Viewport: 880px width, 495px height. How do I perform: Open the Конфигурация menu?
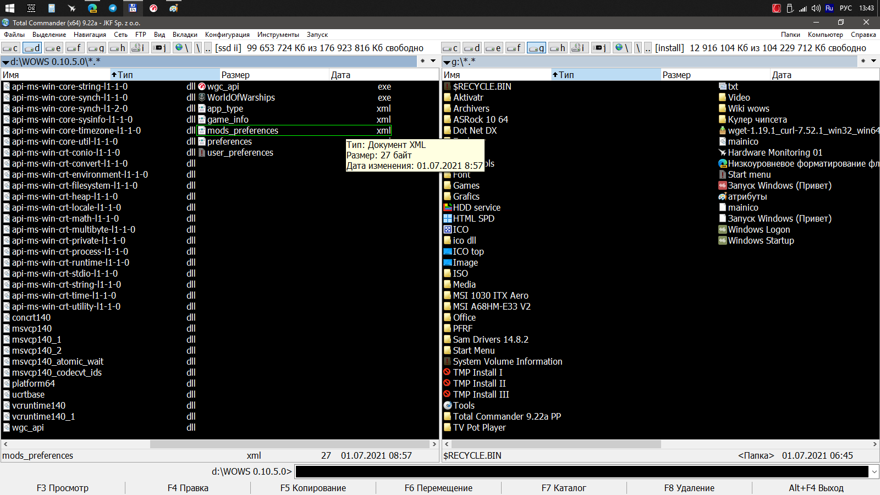pos(227,35)
